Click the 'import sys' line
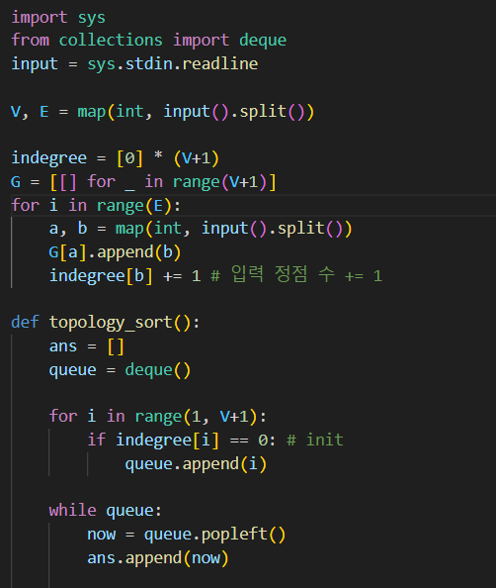The height and width of the screenshot is (588, 496). 58,17
